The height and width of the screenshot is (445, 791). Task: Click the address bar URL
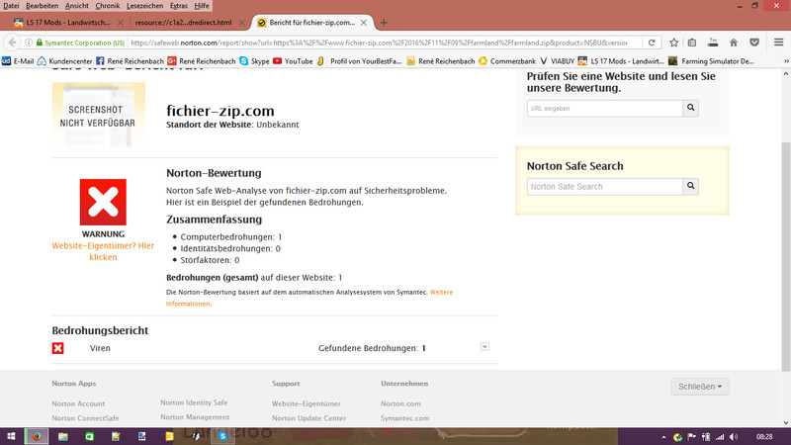pos(379,43)
